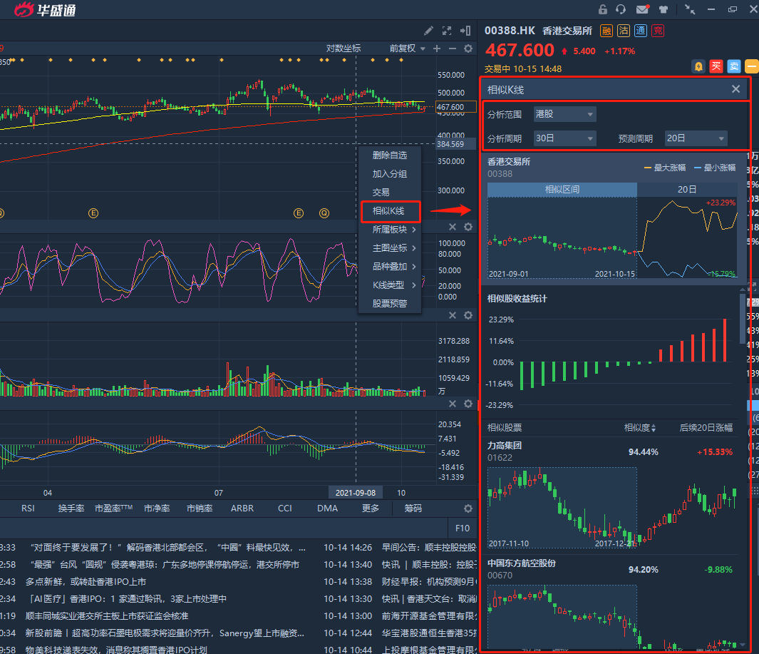Open the mail messages icon

click(642, 9)
